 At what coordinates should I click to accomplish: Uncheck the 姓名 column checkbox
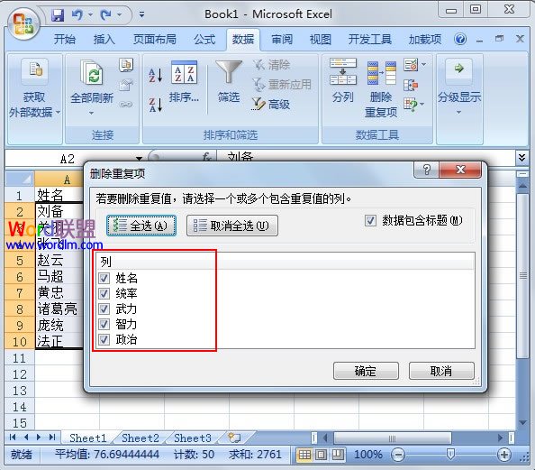click(104, 278)
